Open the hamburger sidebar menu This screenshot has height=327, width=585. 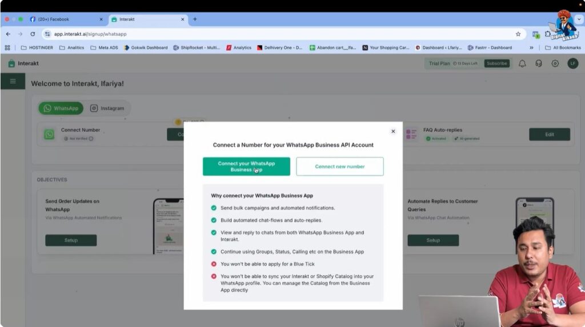tap(13, 81)
